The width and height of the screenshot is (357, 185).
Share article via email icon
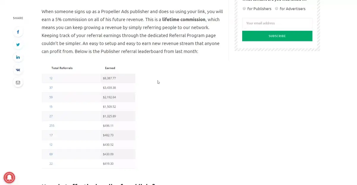point(18,83)
